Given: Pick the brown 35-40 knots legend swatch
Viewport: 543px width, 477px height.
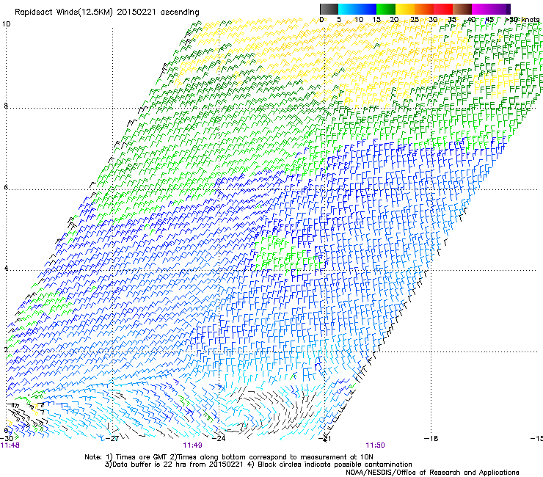Looking at the screenshot, I should coord(462,9).
